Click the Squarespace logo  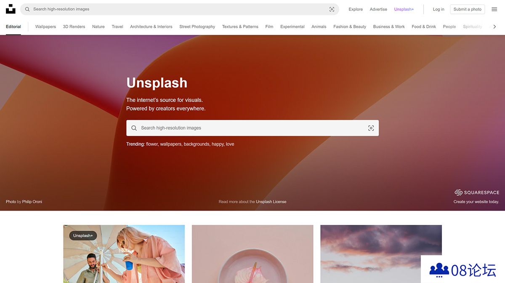click(477, 192)
